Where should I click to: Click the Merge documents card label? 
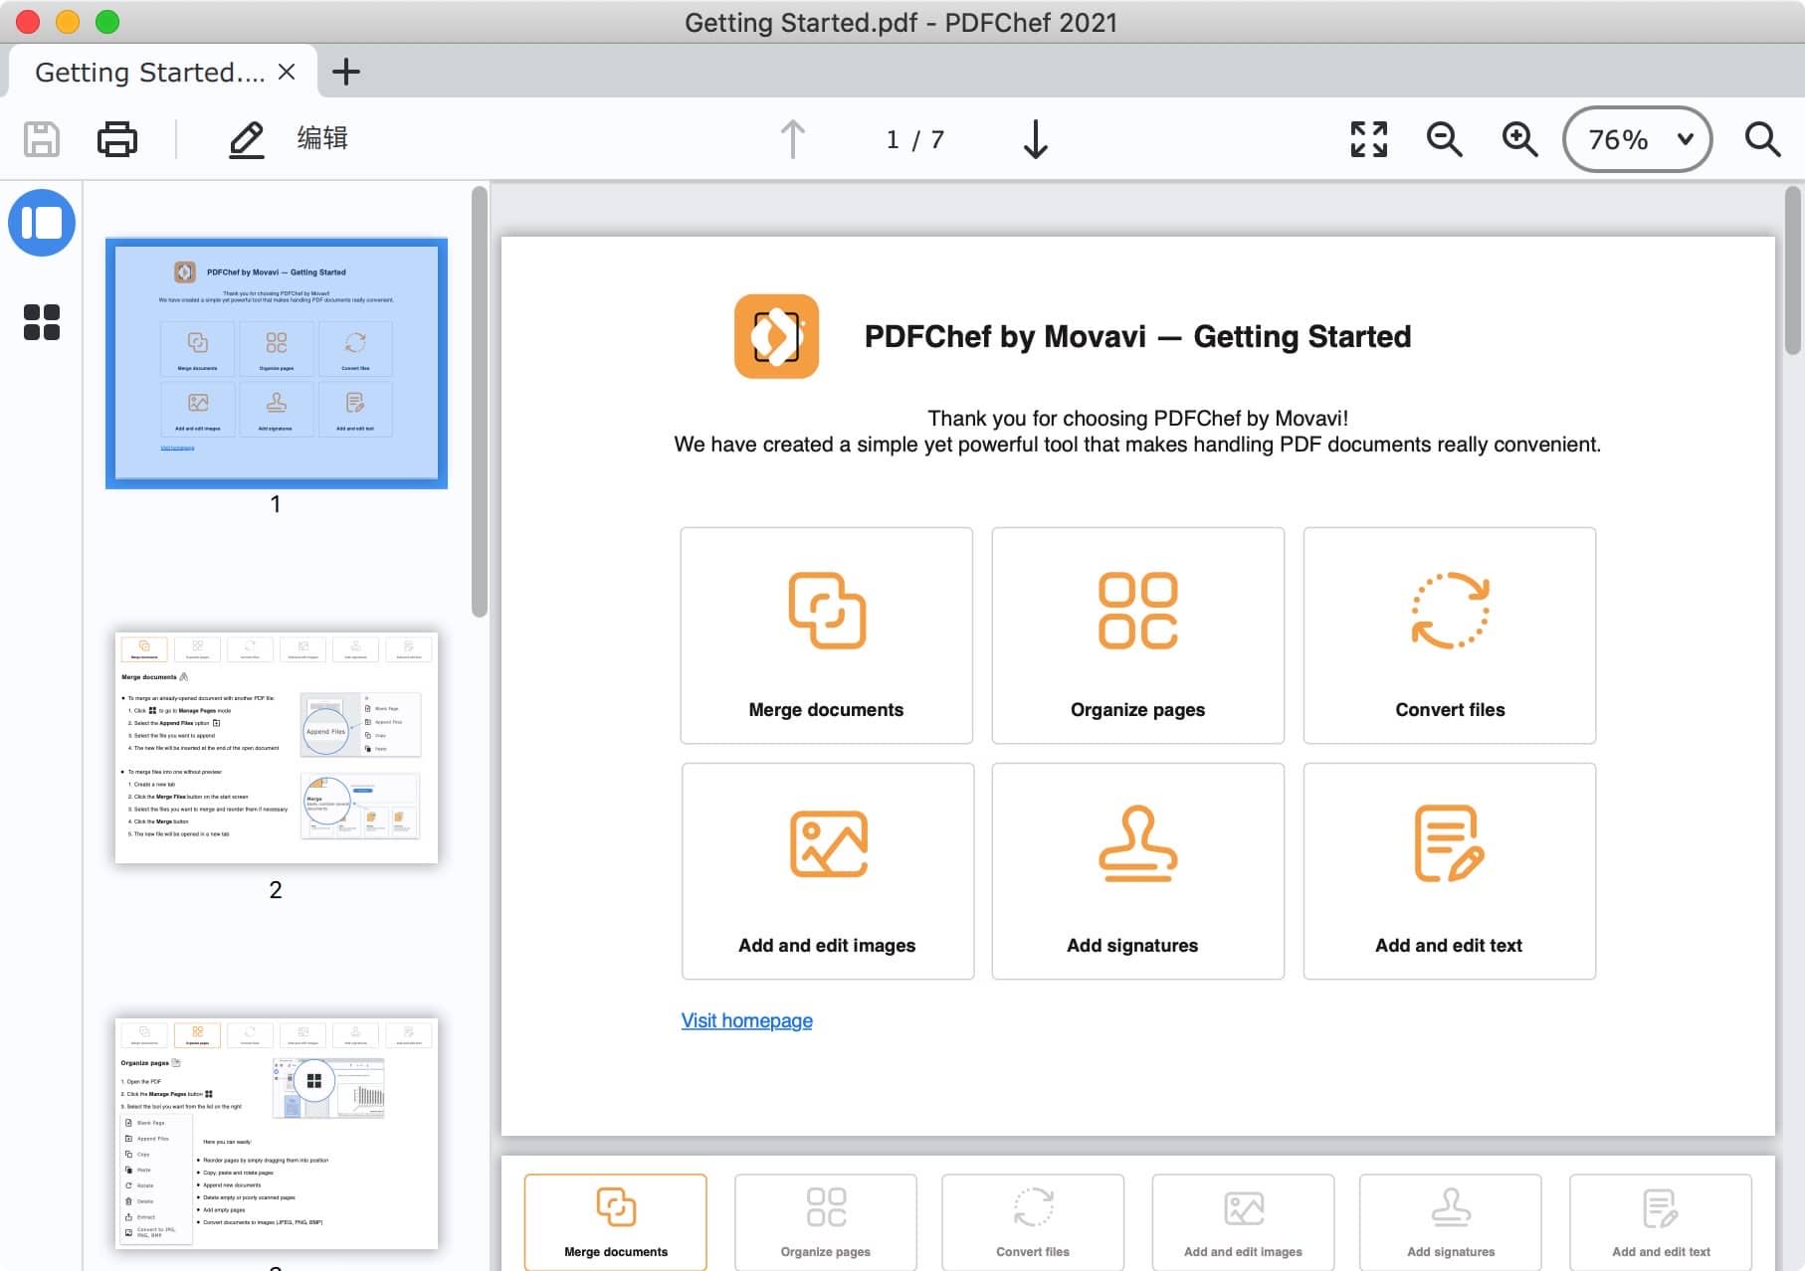click(x=826, y=710)
